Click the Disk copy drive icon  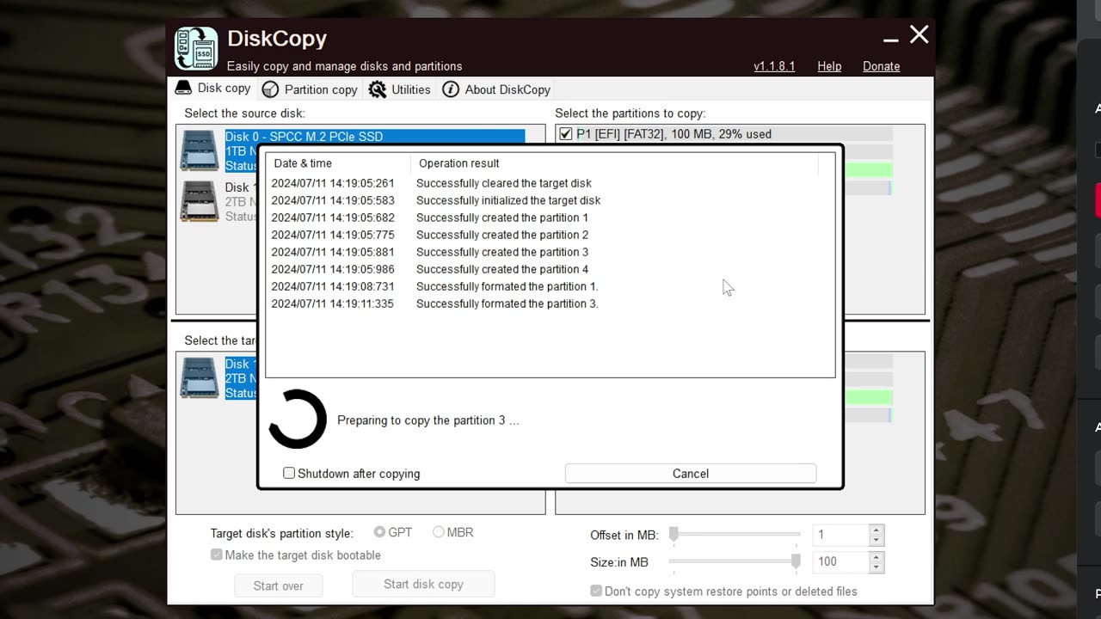coord(183,88)
